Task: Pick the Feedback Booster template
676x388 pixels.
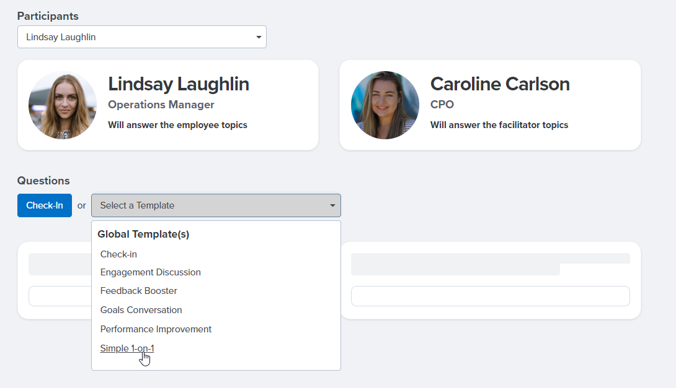Action: coord(138,291)
